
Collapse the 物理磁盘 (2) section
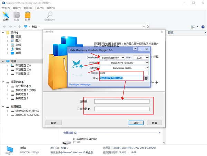[x=160, y=133]
